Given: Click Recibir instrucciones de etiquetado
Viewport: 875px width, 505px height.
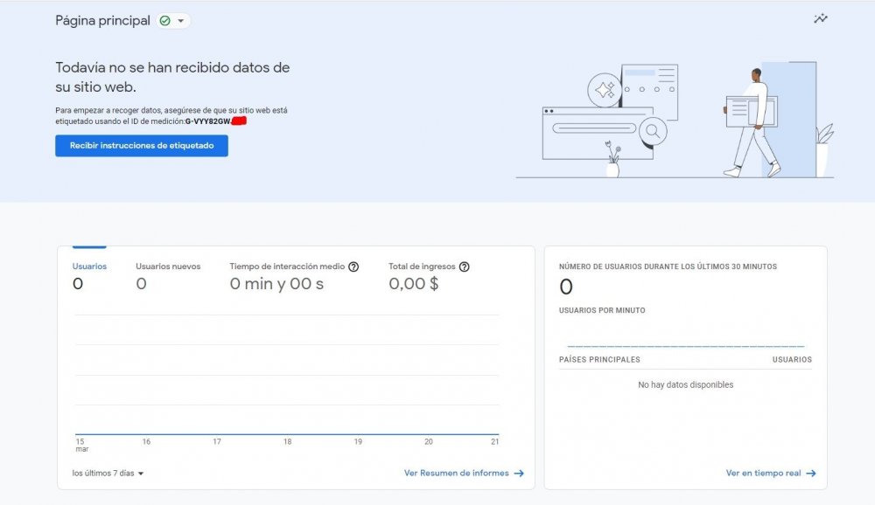Looking at the screenshot, I should click(141, 145).
